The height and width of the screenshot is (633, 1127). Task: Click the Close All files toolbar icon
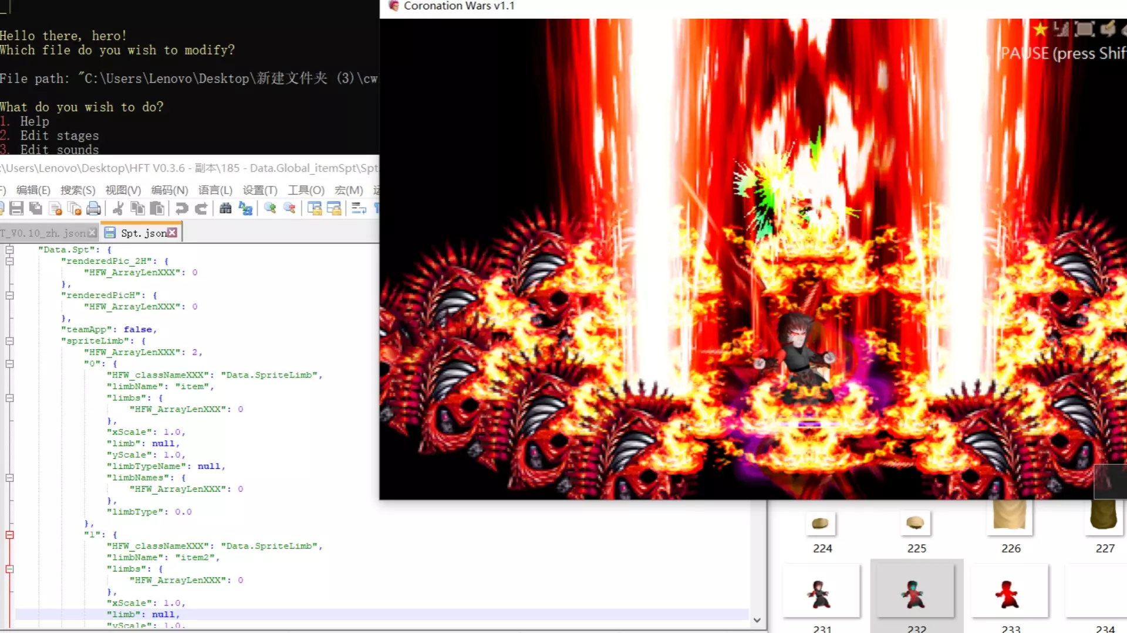pyautogui.click(x=75, y=208)
